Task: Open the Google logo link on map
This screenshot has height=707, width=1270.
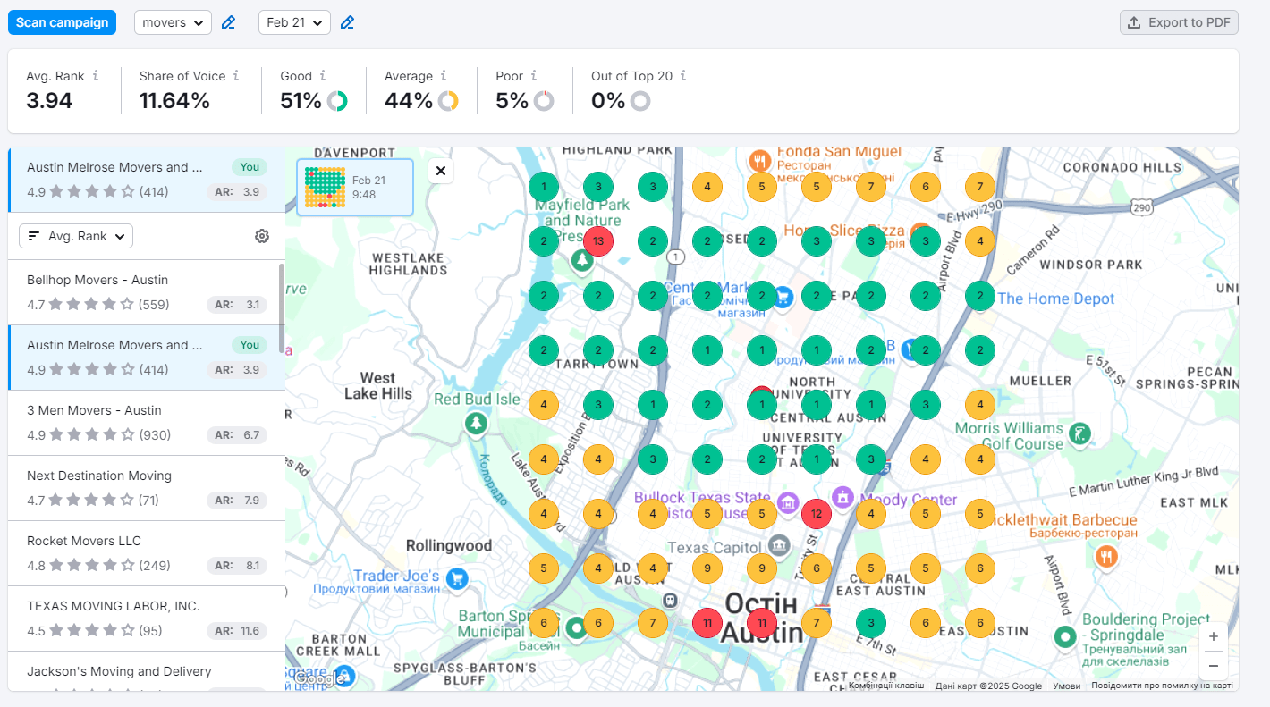Action: coord(318,678)
